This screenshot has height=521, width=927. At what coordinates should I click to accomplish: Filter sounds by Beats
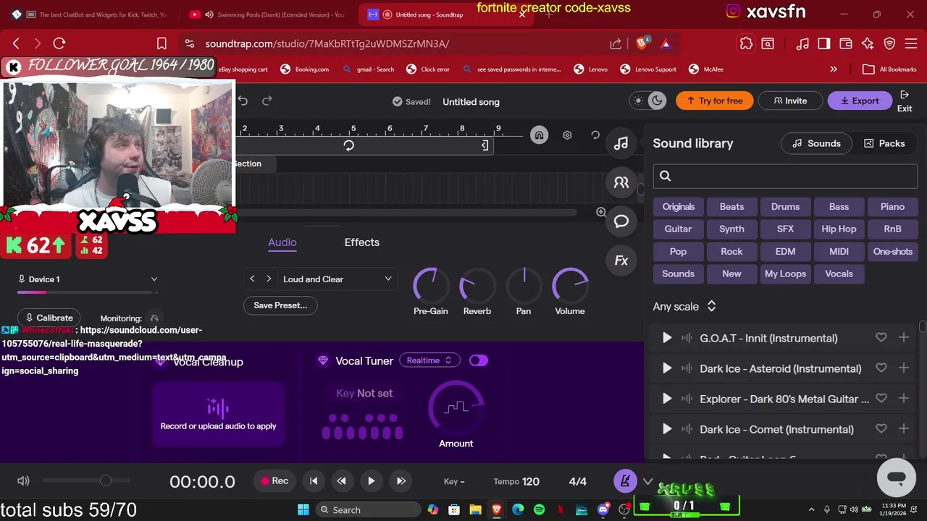point(731,207)
